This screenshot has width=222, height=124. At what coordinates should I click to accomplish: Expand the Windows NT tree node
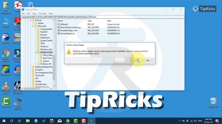35,64
